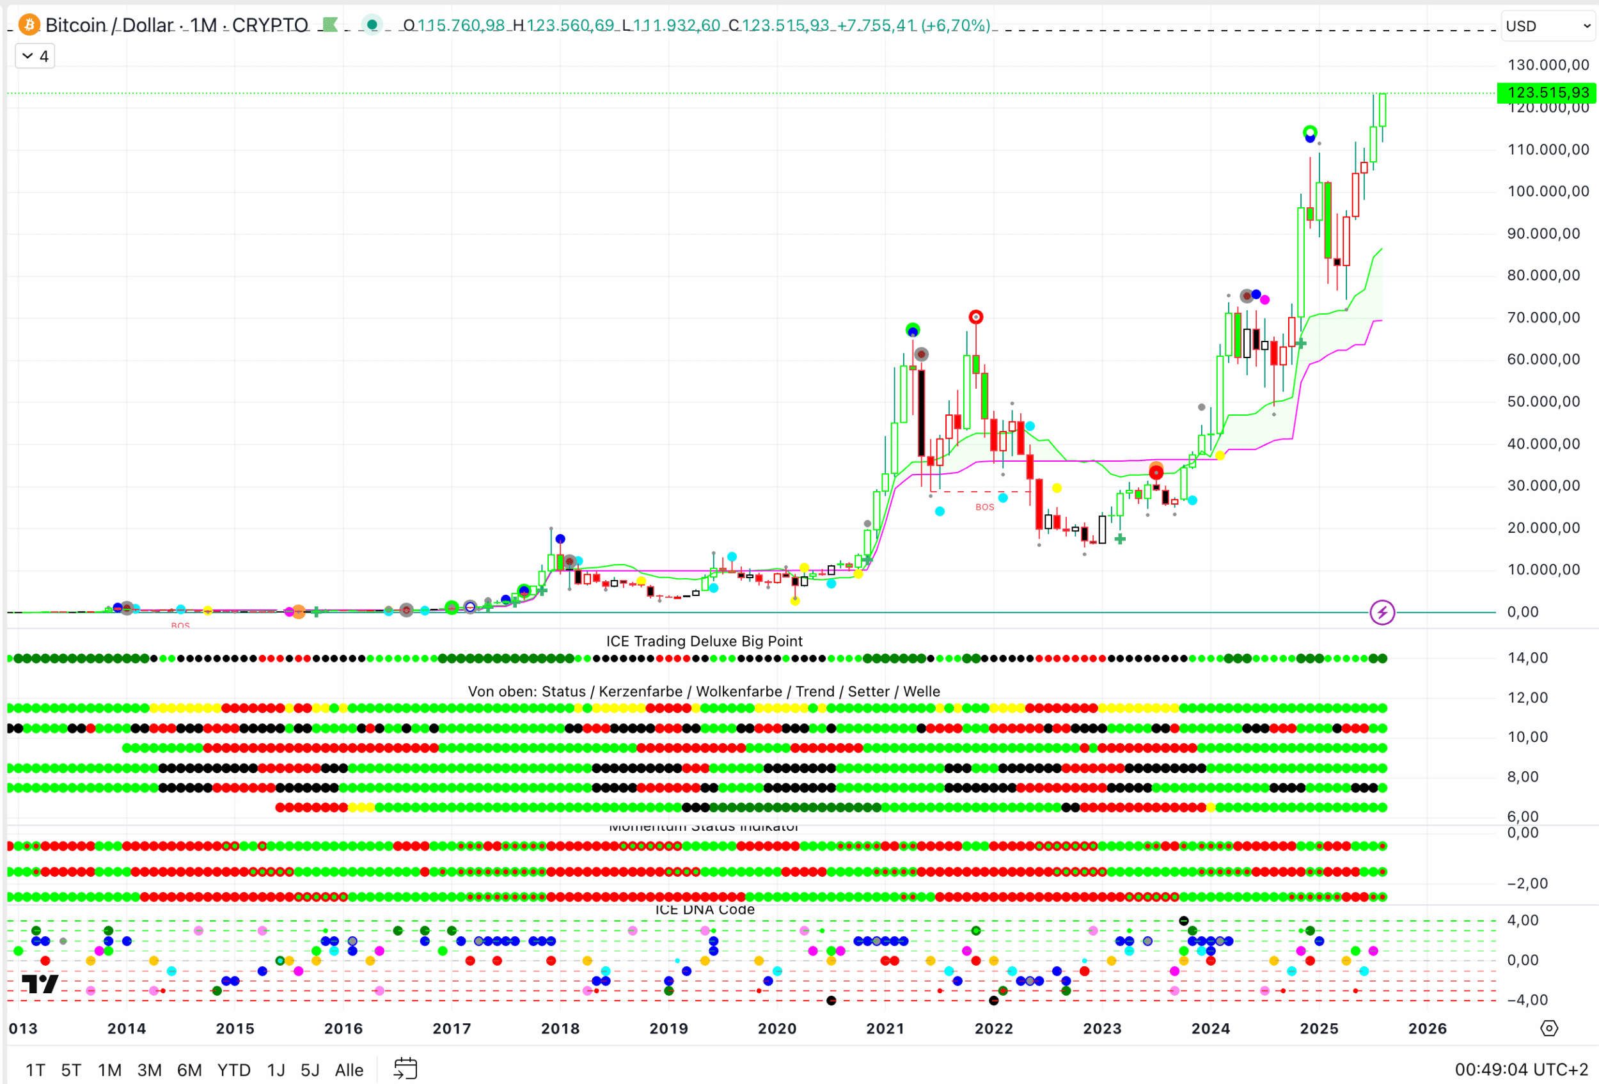Click the purple lightning bolt icon
1599x1084 pixels.
click(1382, 612)
